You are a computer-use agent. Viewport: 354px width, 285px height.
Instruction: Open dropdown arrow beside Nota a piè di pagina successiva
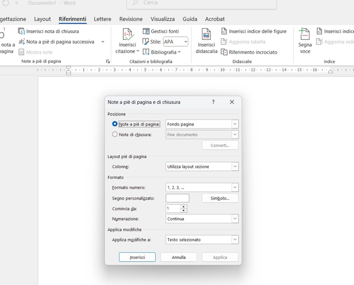tap(103, 42)
